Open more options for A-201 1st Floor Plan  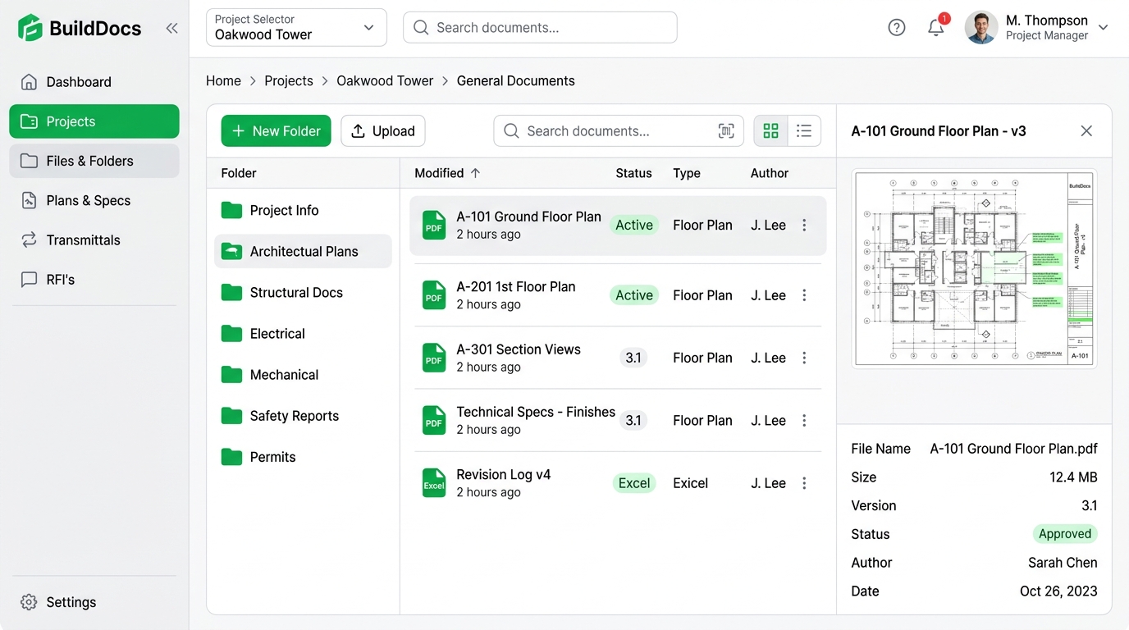[804, 295]
